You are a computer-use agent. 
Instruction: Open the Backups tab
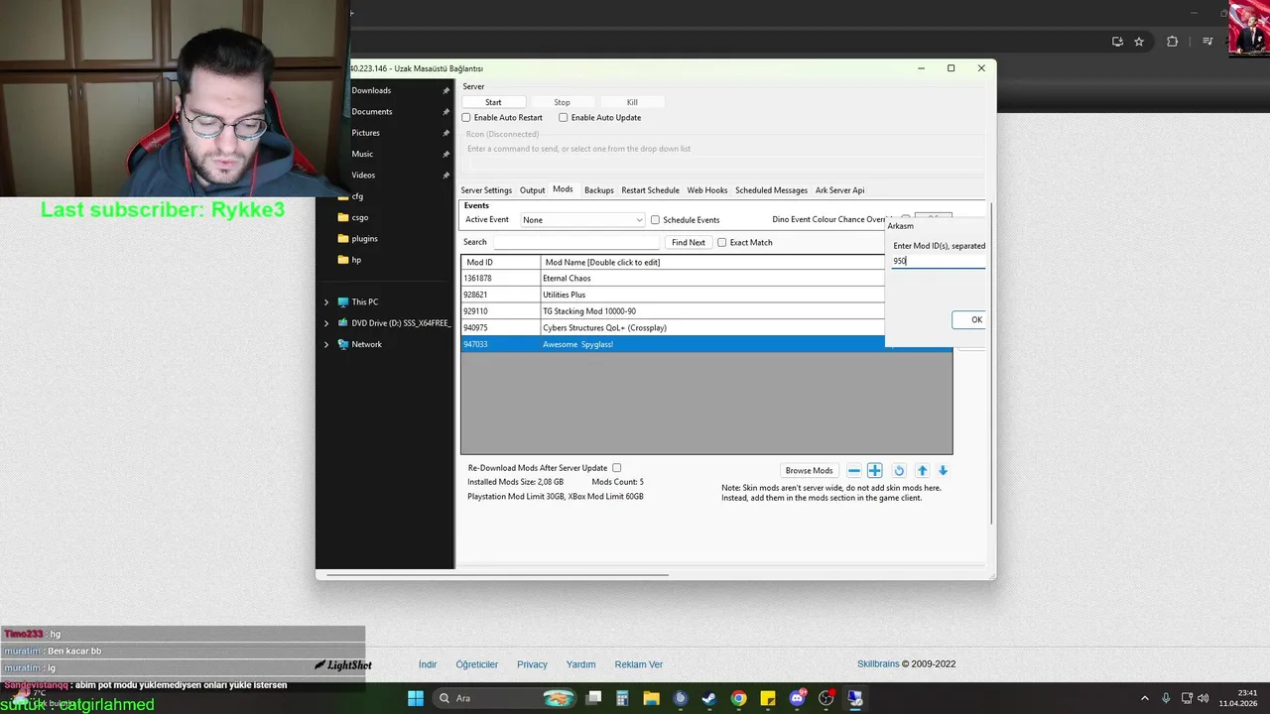[599, 190]
